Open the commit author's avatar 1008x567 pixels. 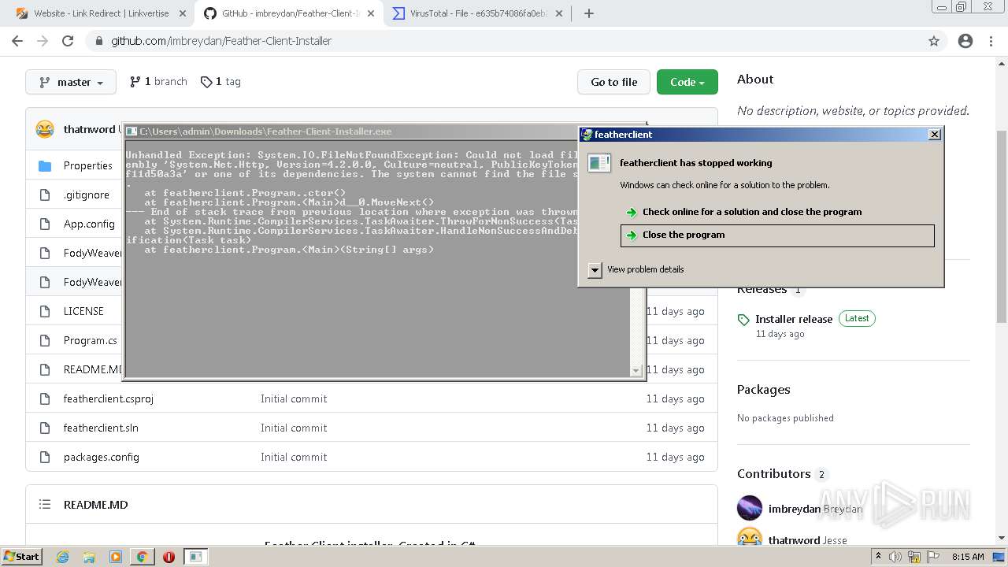click(45, 129)
